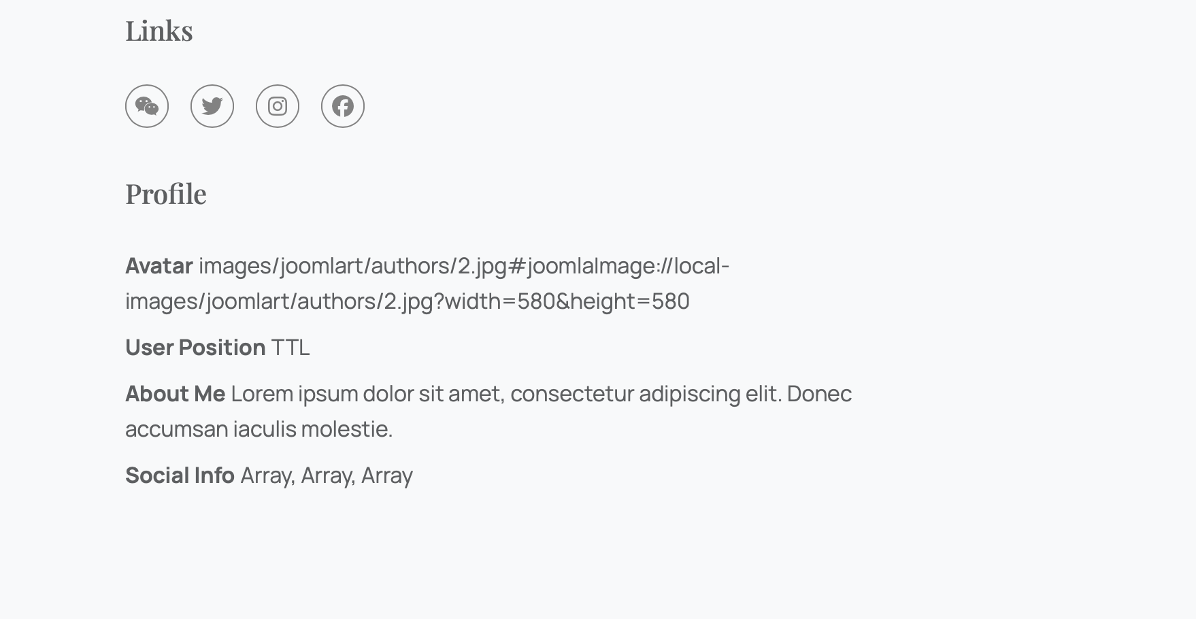Screen dimensions: 1196x619
Task: Click the avatar image path's first line
Action: click(x=464, y=266)
